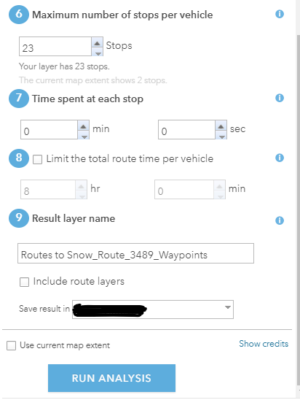Screen dimensions: 300x400
Task: Open info for time spent at each stop
Action: (x=280, y=98)
